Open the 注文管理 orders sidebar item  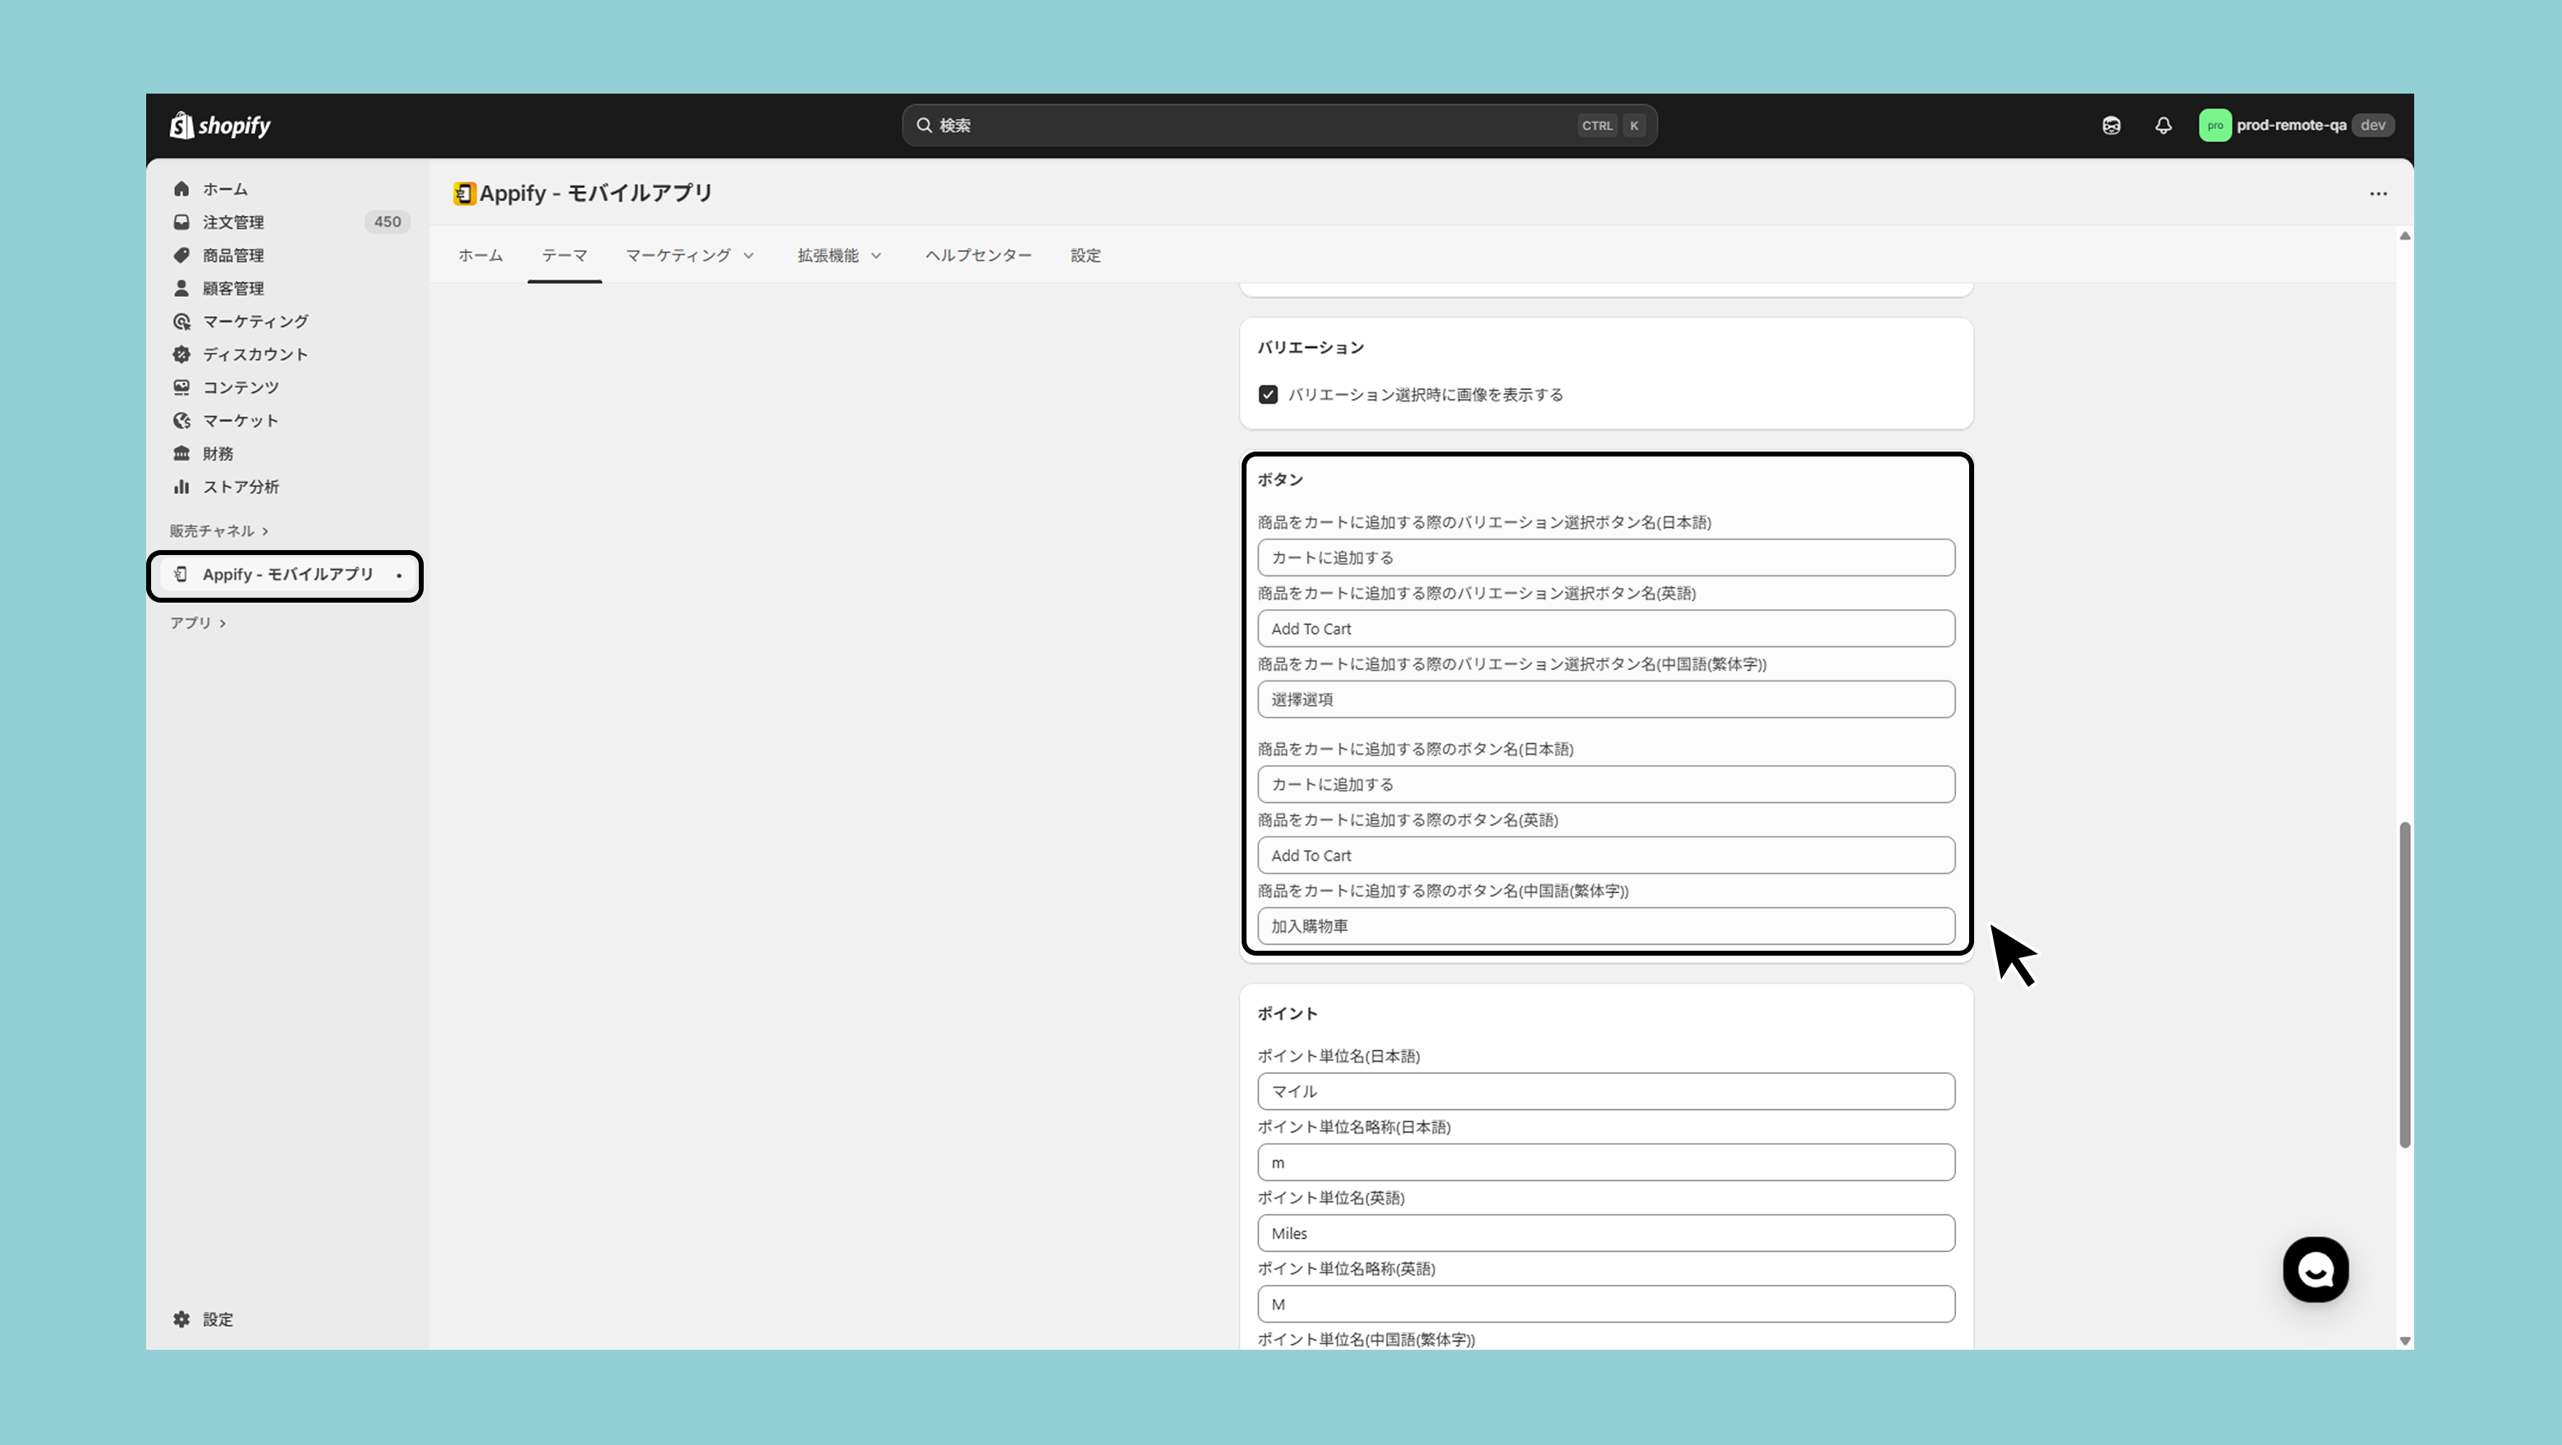point(234,222)
